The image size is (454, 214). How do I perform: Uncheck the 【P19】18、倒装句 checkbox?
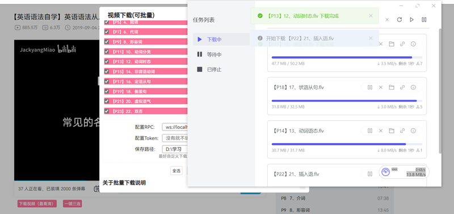coord(107,91)
